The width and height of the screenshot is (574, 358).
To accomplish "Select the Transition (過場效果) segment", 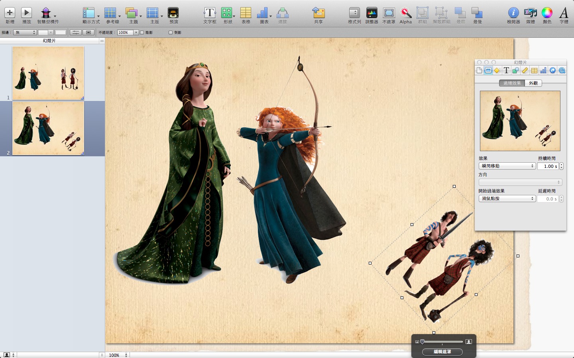I will (512, 83).
